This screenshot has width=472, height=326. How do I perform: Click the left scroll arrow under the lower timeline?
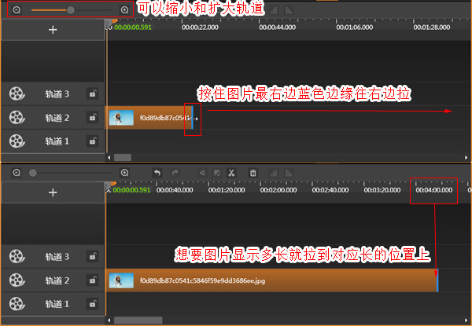pyautogui.click(x=109, y=321)
